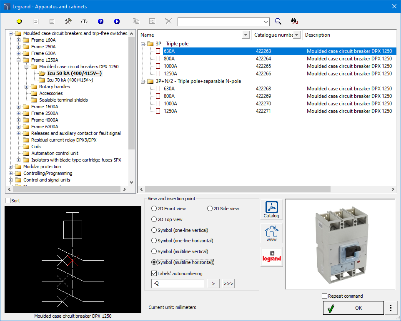The image size is (401, 321).
Task: Open the hammer and wrench settings tool
Action: (x=68, y=22)
